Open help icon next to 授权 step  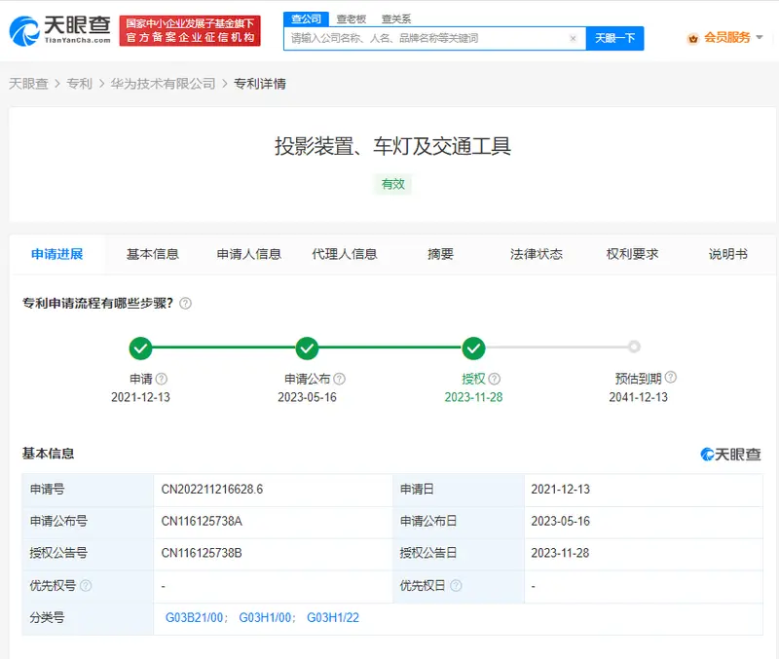[x=495, y=379]
